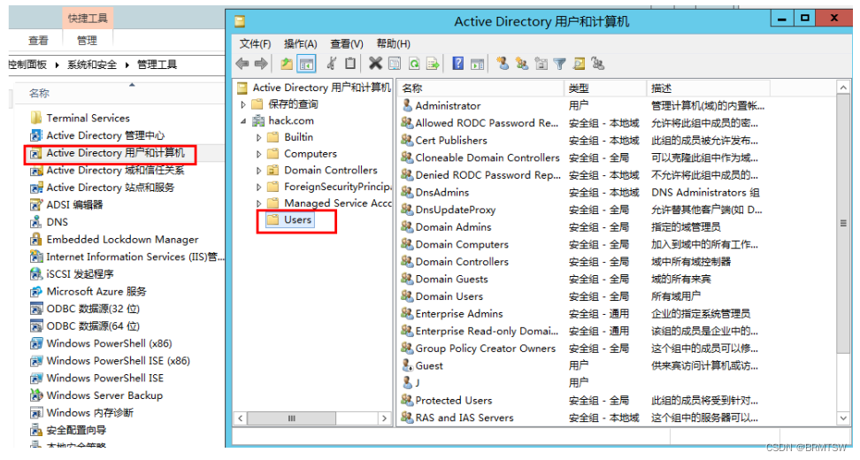Expand the Builtin container
This screenshot has width=860, height=460.
point(259,138)
